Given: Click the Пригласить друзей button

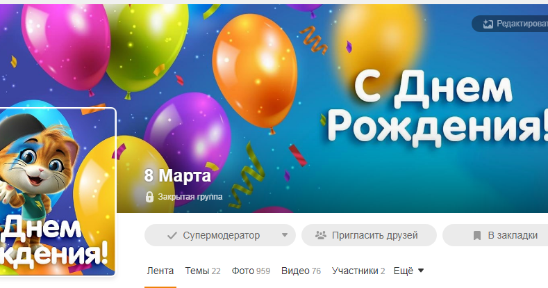Looking at the screenshot, I should [x=369, y=235].
